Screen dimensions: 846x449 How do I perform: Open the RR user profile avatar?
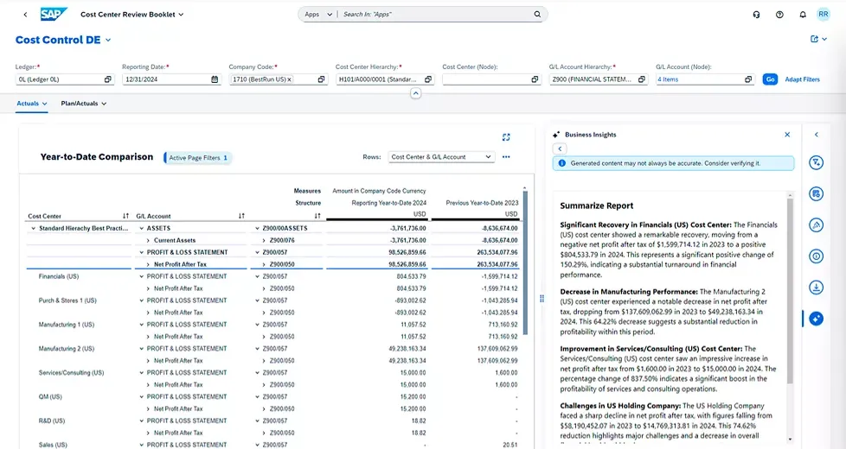coord(824,15)
